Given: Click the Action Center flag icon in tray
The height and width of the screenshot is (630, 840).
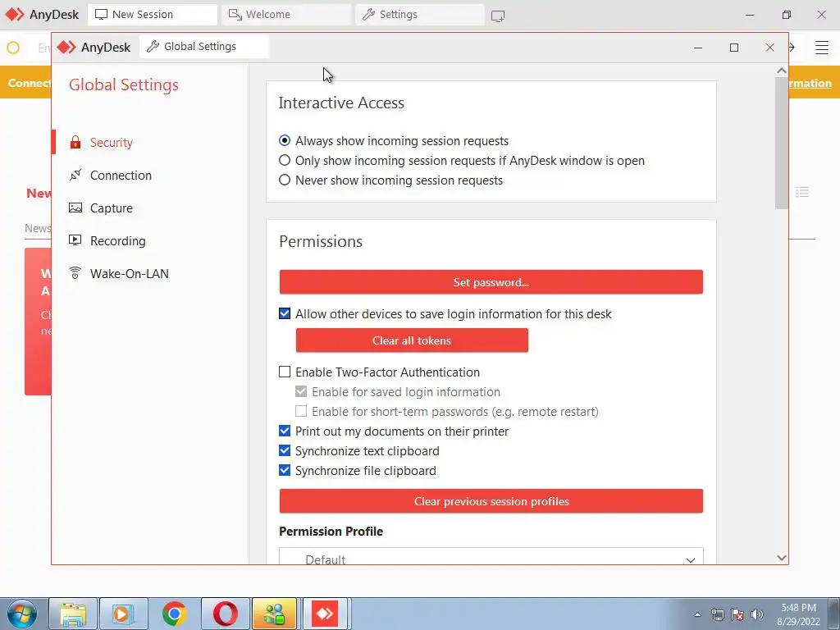Looking at the screenshot, I should click(737, 614).
